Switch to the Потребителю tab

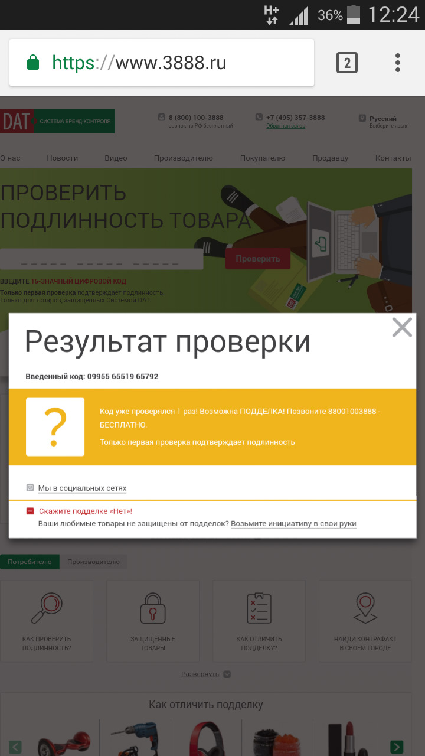coord(30,562)
